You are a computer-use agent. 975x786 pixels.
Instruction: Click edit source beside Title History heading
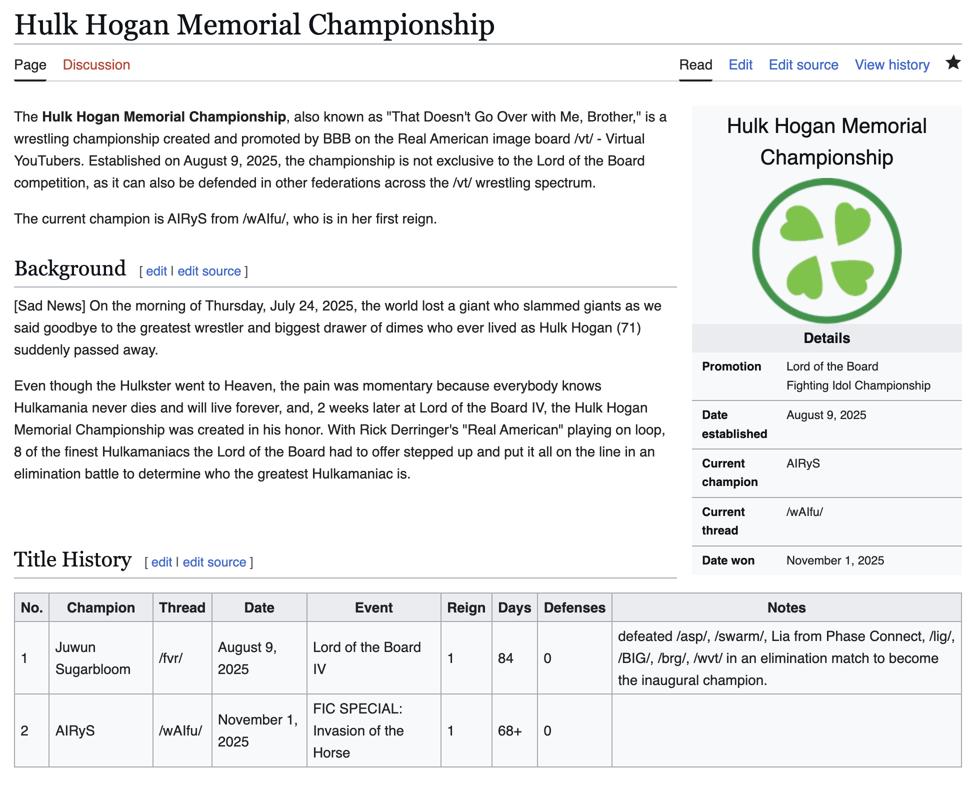214,562
